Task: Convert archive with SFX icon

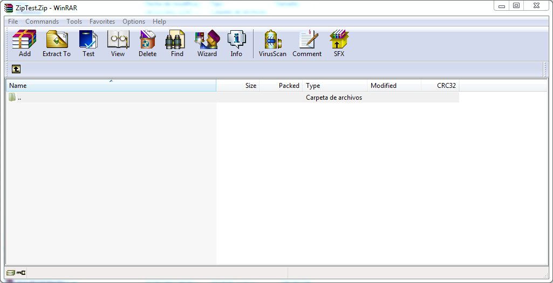Action: (339, 43)
